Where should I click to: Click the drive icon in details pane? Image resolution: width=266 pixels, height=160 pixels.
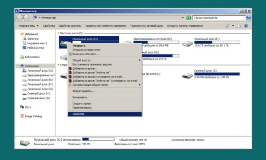25,143
